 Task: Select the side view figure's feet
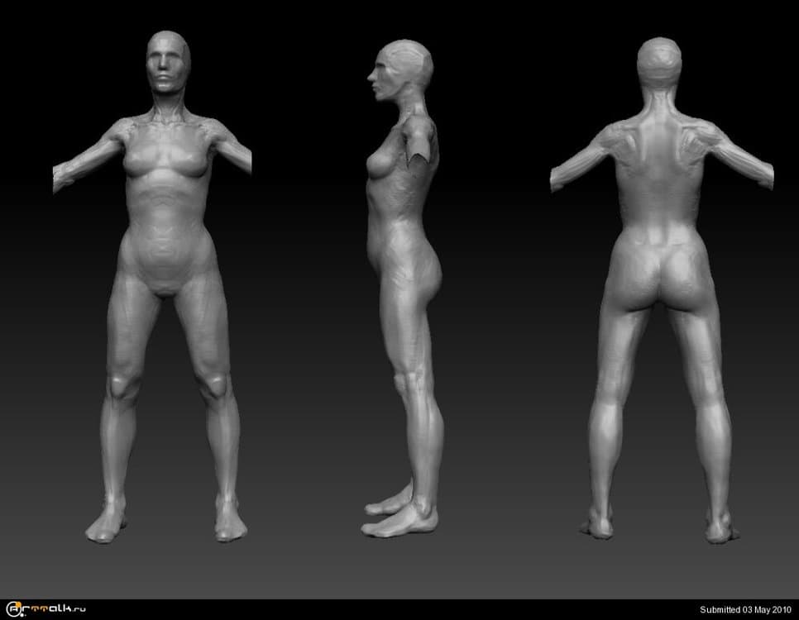[x=399, y=517]
